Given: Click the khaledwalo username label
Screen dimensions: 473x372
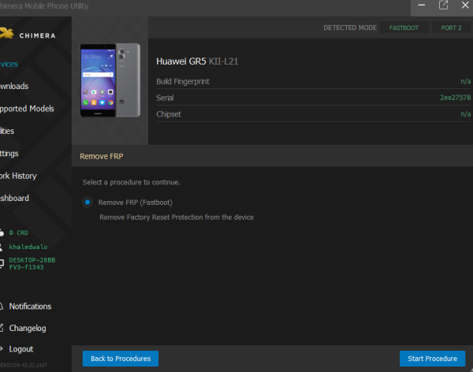Looking at the screenshot, I should [28, 247].
